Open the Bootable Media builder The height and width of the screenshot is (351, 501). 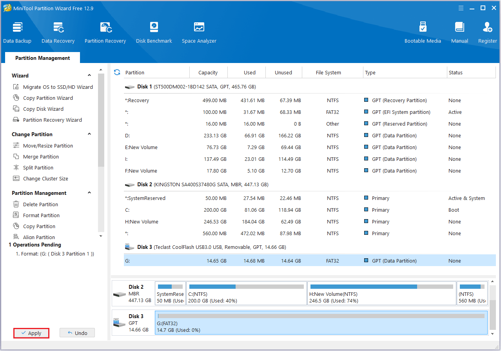tap(423, 33)
